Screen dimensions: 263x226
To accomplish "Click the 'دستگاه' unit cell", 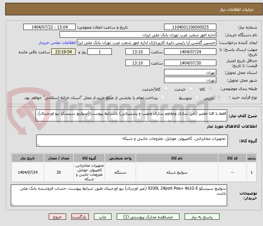I will (x=120, y=172).
